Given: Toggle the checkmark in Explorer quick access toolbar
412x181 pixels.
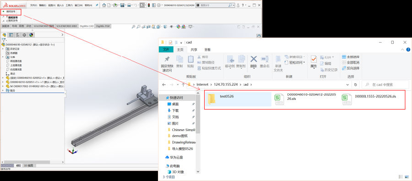Looking at the screenshot, I should pos(170,42).
